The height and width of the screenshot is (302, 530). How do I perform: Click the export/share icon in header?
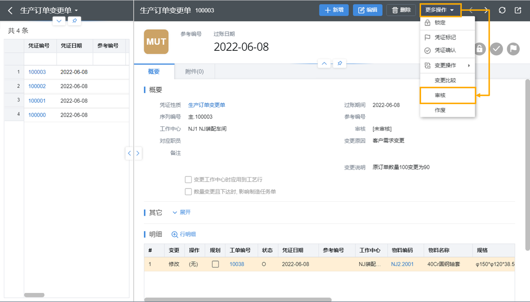pyautogui.click(x=518, y=10)
